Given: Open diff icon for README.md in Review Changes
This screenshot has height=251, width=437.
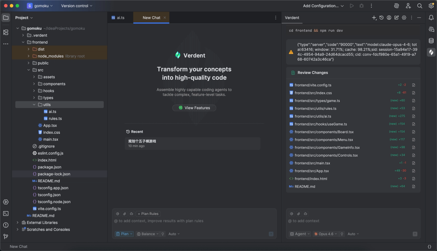Looking at the screenshot, I should 414,187.
